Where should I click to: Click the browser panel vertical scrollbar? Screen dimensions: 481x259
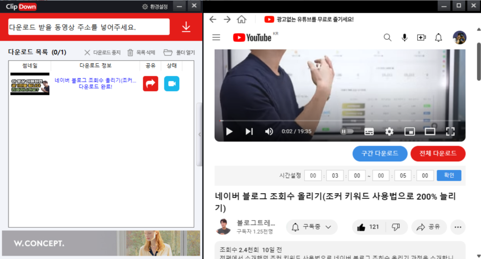pyautogui.click(x=479, y=61)
